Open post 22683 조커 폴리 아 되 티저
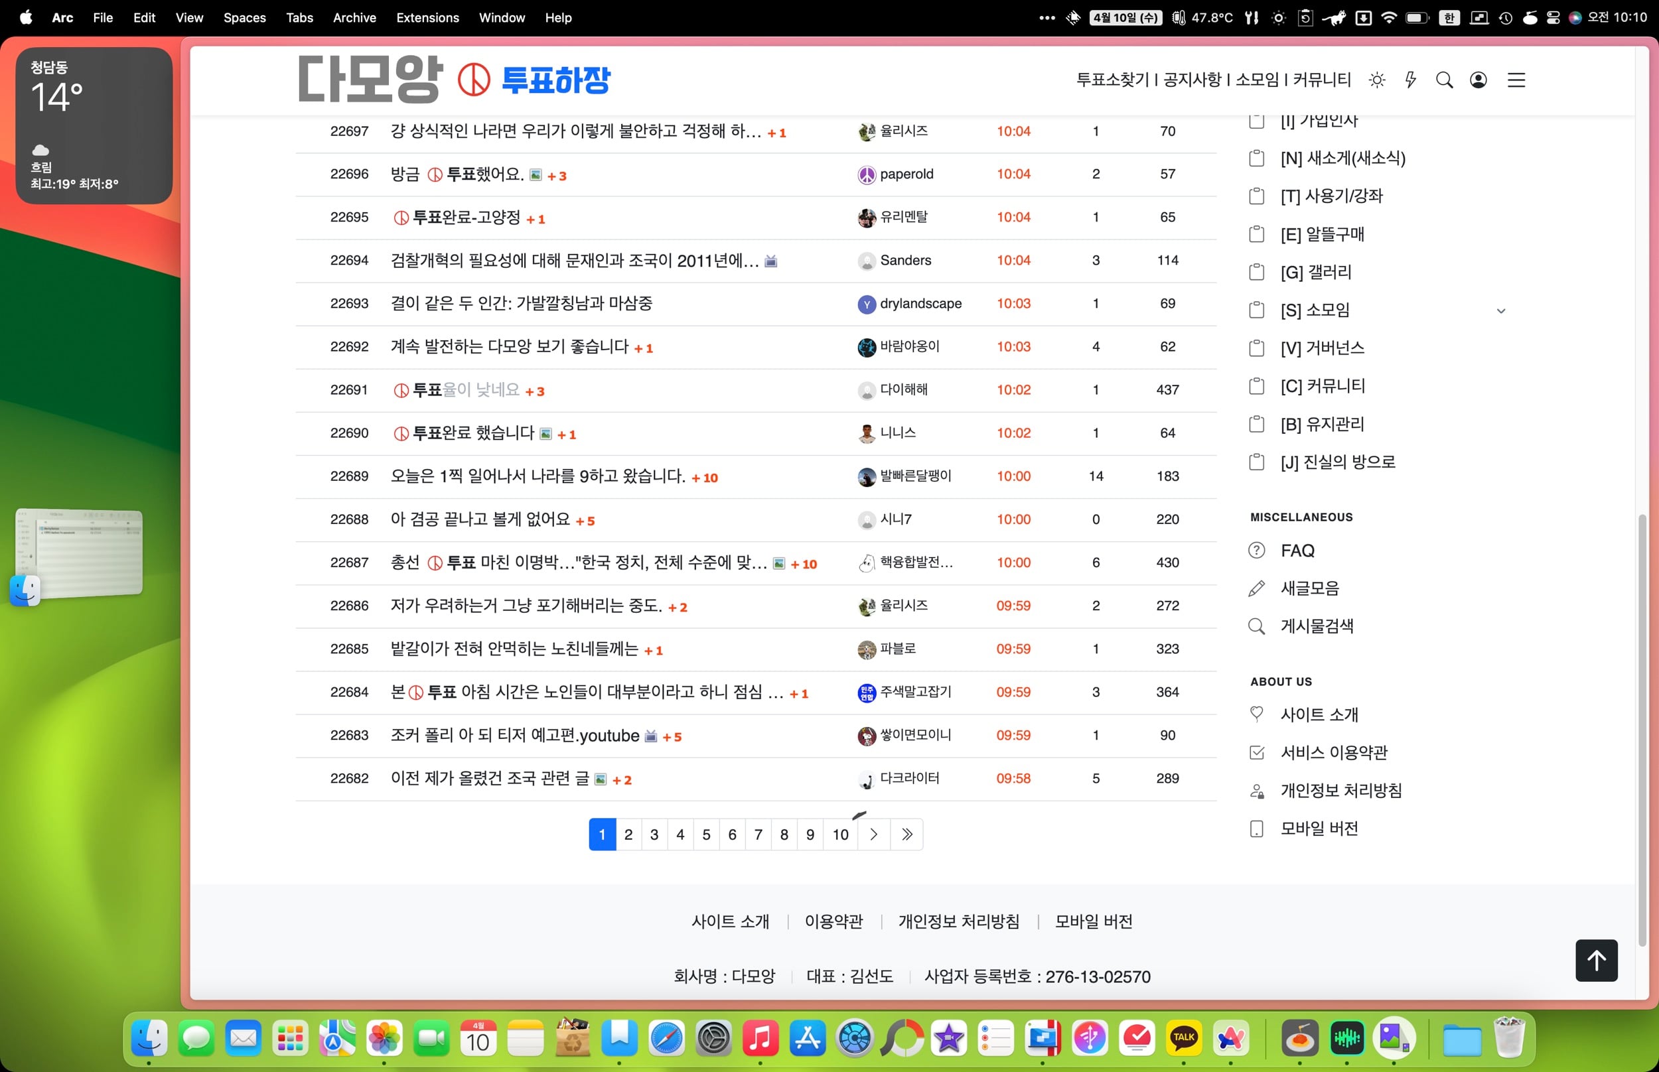1659x1072 pixels. 514,735
